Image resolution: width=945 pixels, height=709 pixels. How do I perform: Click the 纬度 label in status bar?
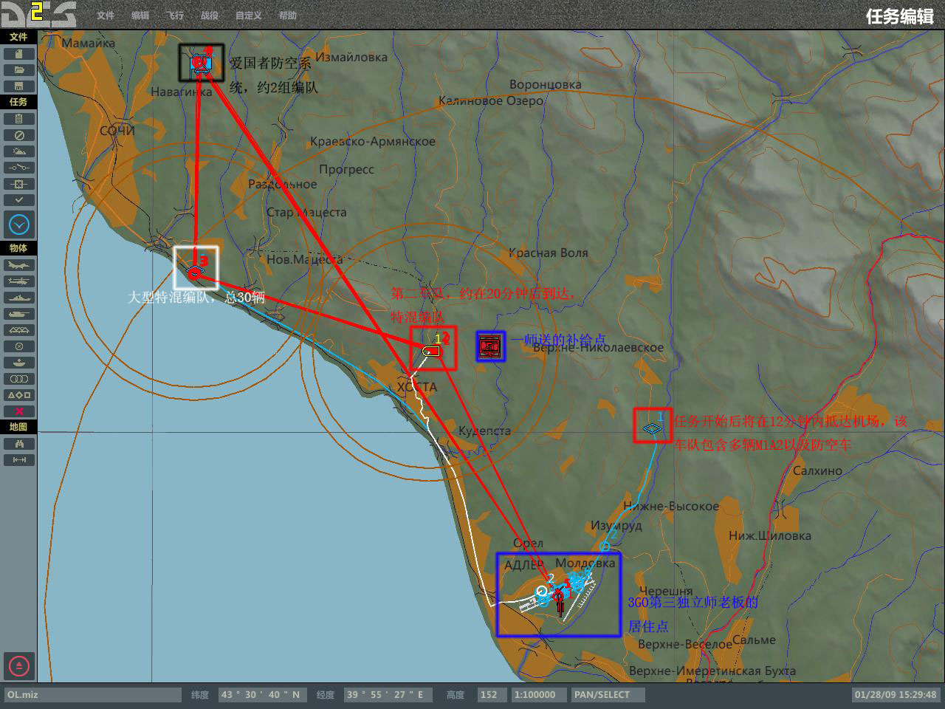(200, 695)
